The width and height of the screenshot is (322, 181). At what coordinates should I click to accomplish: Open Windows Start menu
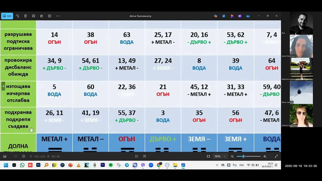pyautogui.click(x=6, y=165)
